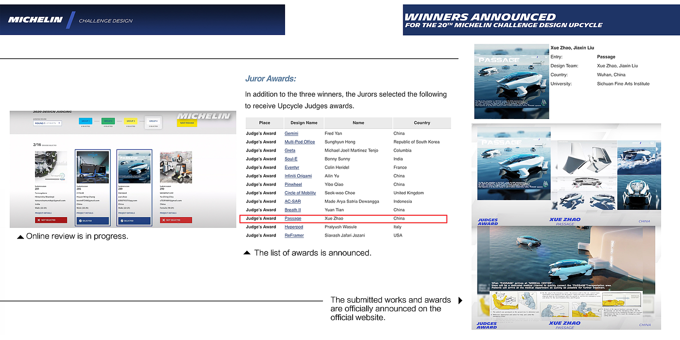This screenshot has height=340, width=680.
Task: Toggle Not Selected on submission 281
Action: [51, 220]
